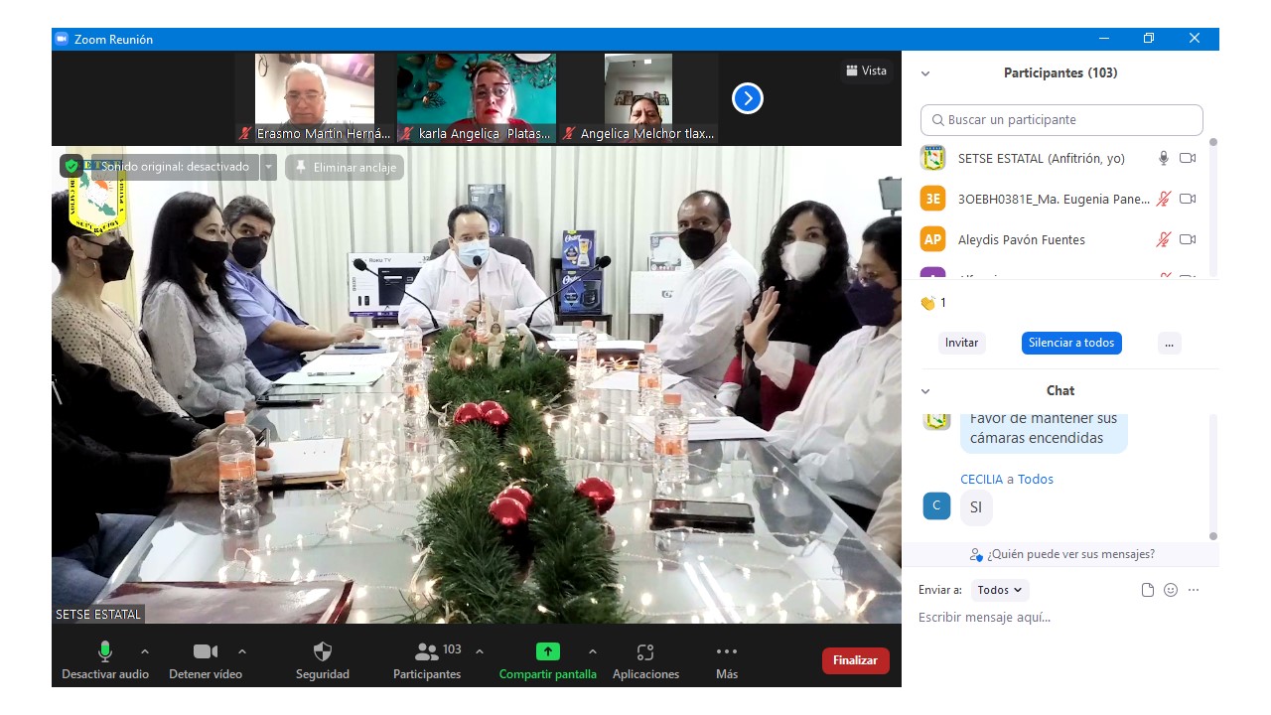Select karla Angelica Platas video thumbnail

pos(477,98)
